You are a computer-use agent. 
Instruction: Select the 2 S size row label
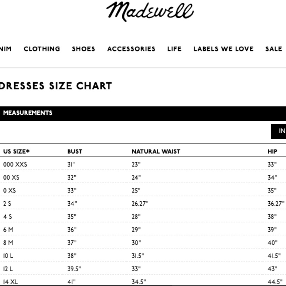tap(8, 204)
